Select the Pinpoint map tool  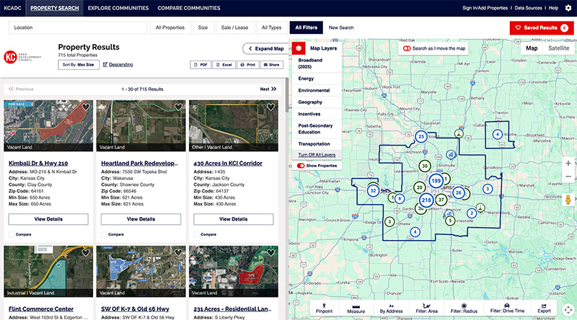pyautogui.click(x=324, y=308)
